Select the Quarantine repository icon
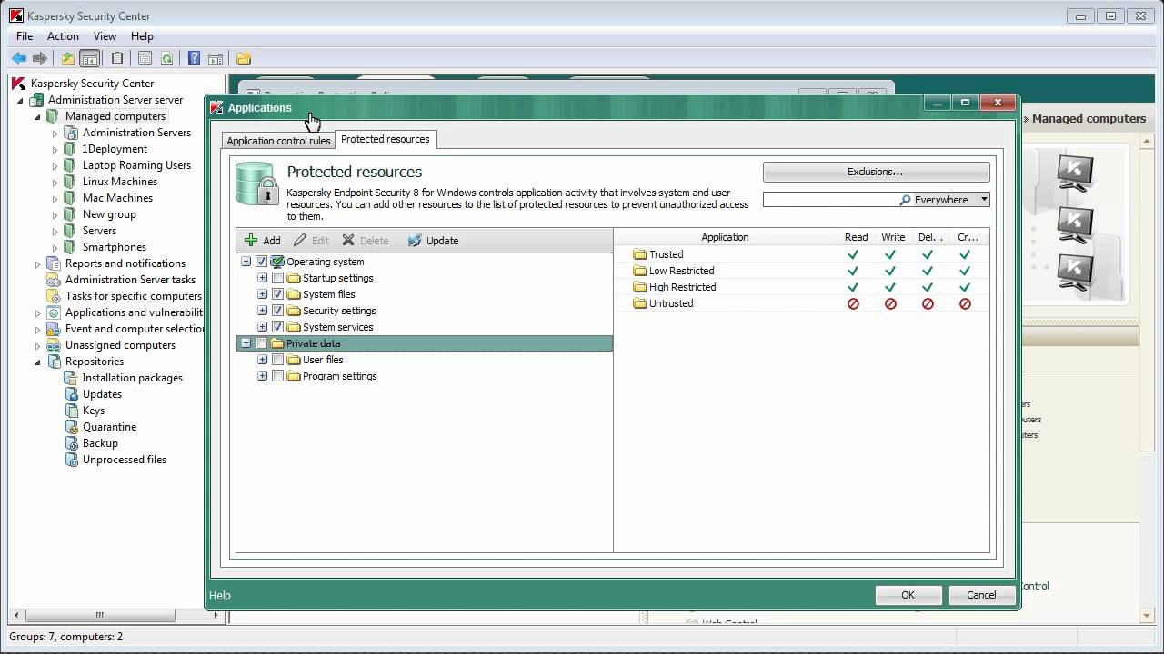The width and height of the screenshot is (1164, 654). pyautogui.click(x=72, y=427)
